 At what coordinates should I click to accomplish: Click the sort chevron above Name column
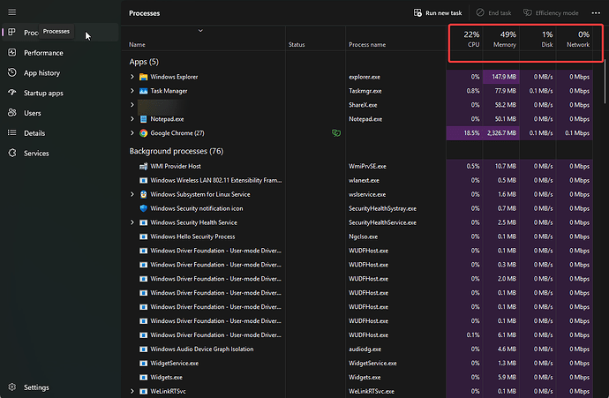[x=200, y=31]
